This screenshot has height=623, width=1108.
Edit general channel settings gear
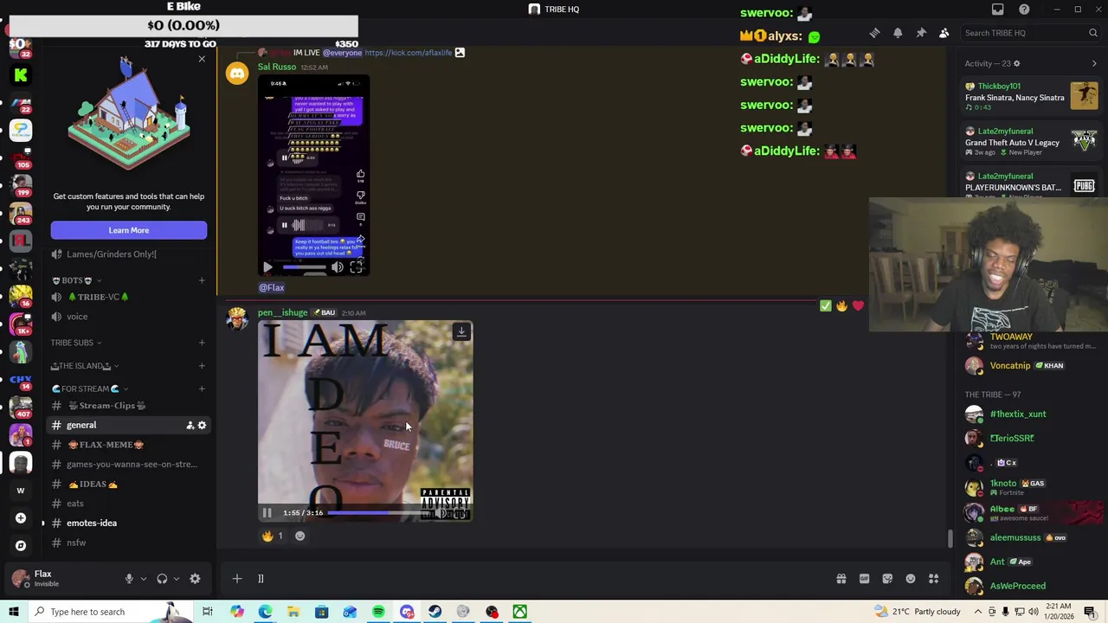pyautogui.click(x=202, y=425)
